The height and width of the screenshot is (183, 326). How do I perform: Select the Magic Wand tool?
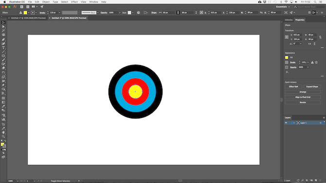pos(3,31)
